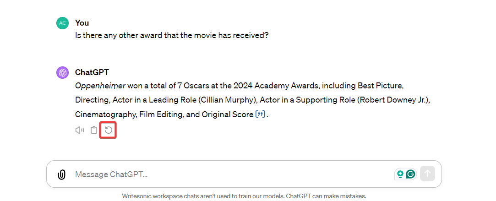Image resolution: width=496 pixels, height=201 pixels.
Task: Click the user question about other awards
Action: [x=172, y=35]
